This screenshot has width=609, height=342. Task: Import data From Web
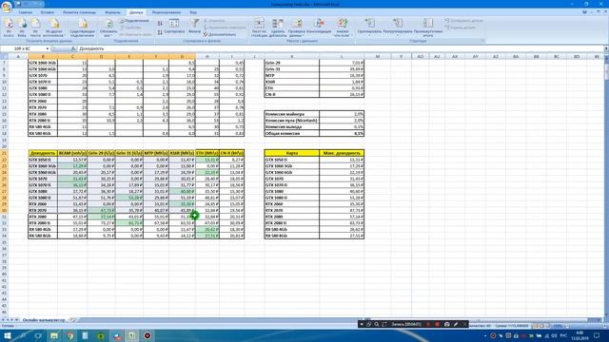click(22, 28)
